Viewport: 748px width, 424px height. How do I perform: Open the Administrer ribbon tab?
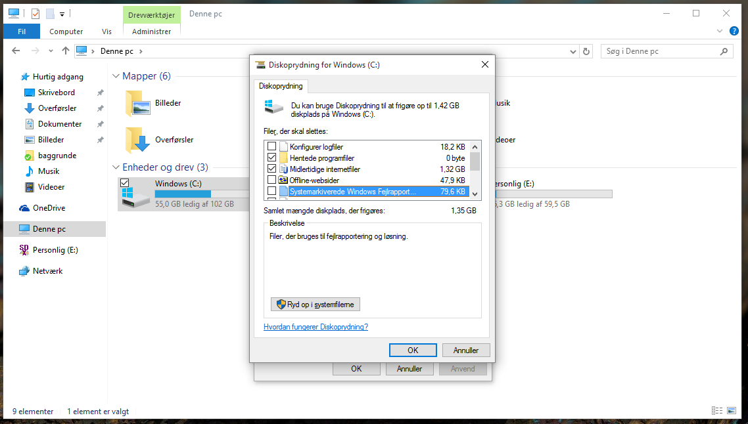[152, 32]
